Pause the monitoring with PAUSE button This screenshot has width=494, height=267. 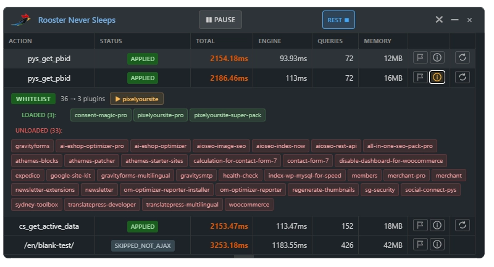coord(220,20)
